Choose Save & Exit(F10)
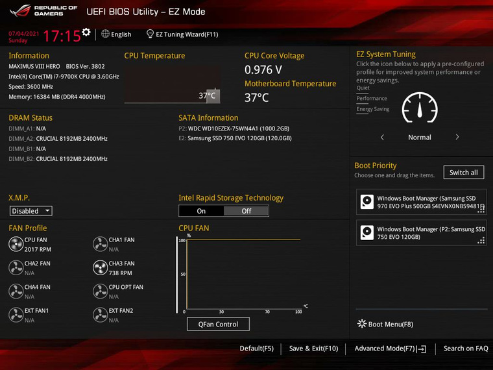 point(313,349)
